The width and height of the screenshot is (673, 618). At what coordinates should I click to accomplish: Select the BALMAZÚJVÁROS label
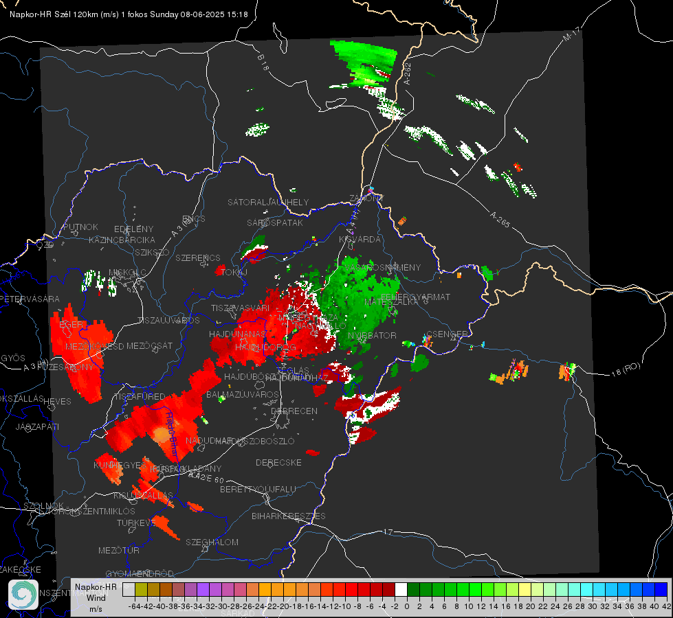click(243, 394)
